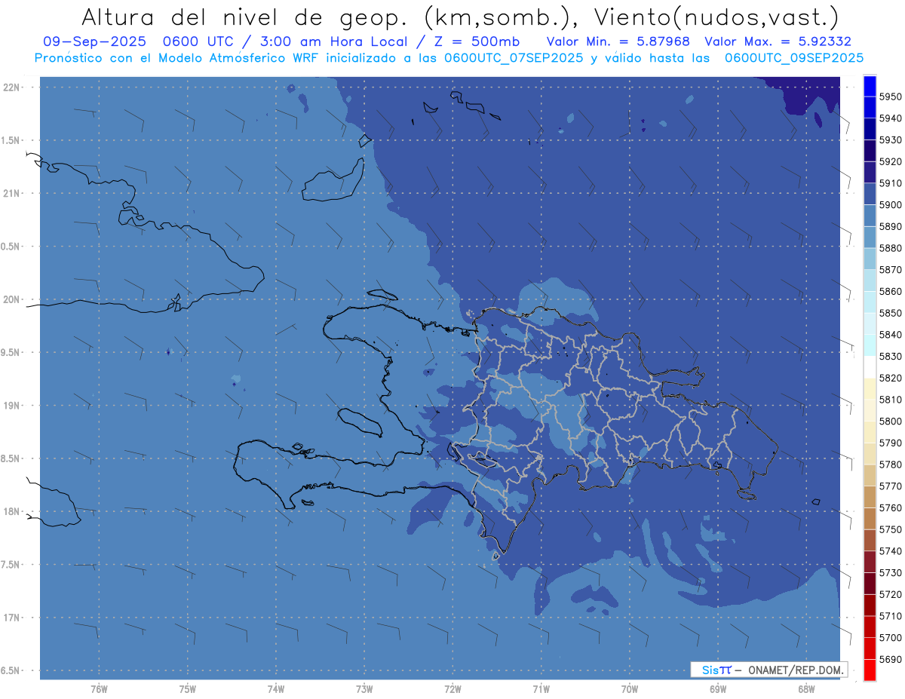This screenshot has height=699, width=905.
Task: Click the '73W' longitude axis label
Action: pyautogui.click(x=364, y=689)
